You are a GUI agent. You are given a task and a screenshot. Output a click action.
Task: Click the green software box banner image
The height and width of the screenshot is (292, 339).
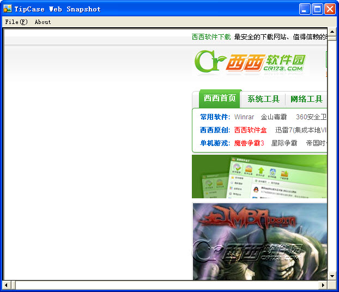tap(259, 177)
